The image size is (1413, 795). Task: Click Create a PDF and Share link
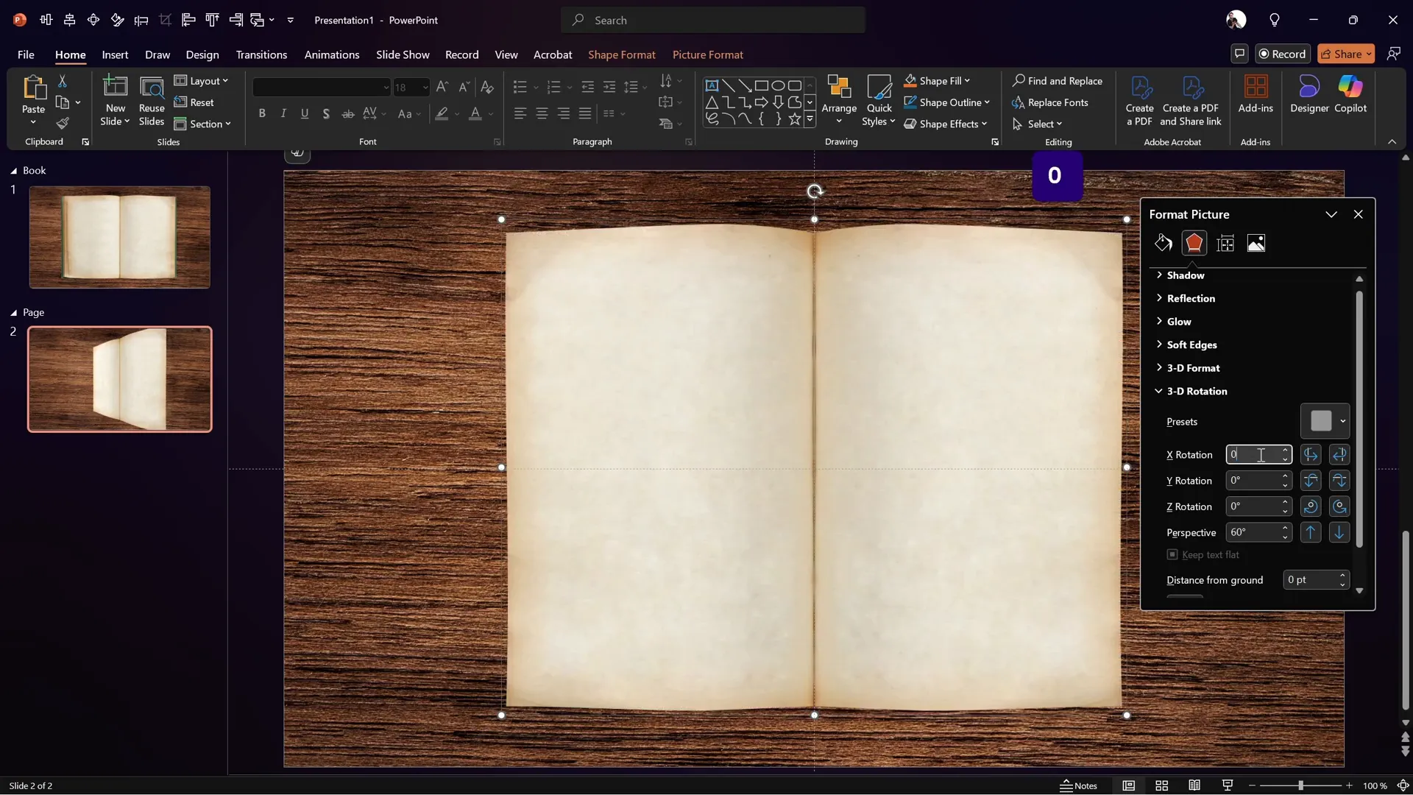pyautogui.click(x=1191, y=101)
